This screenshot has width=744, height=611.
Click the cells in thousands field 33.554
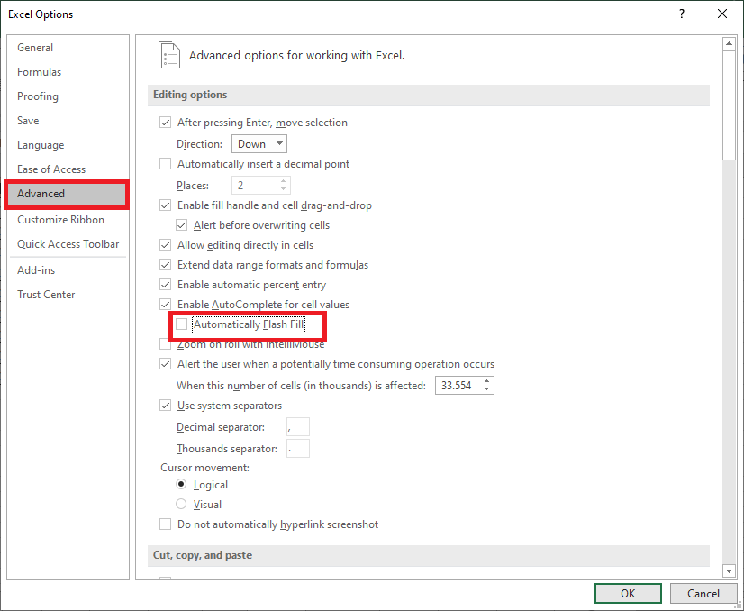point(458,386)
